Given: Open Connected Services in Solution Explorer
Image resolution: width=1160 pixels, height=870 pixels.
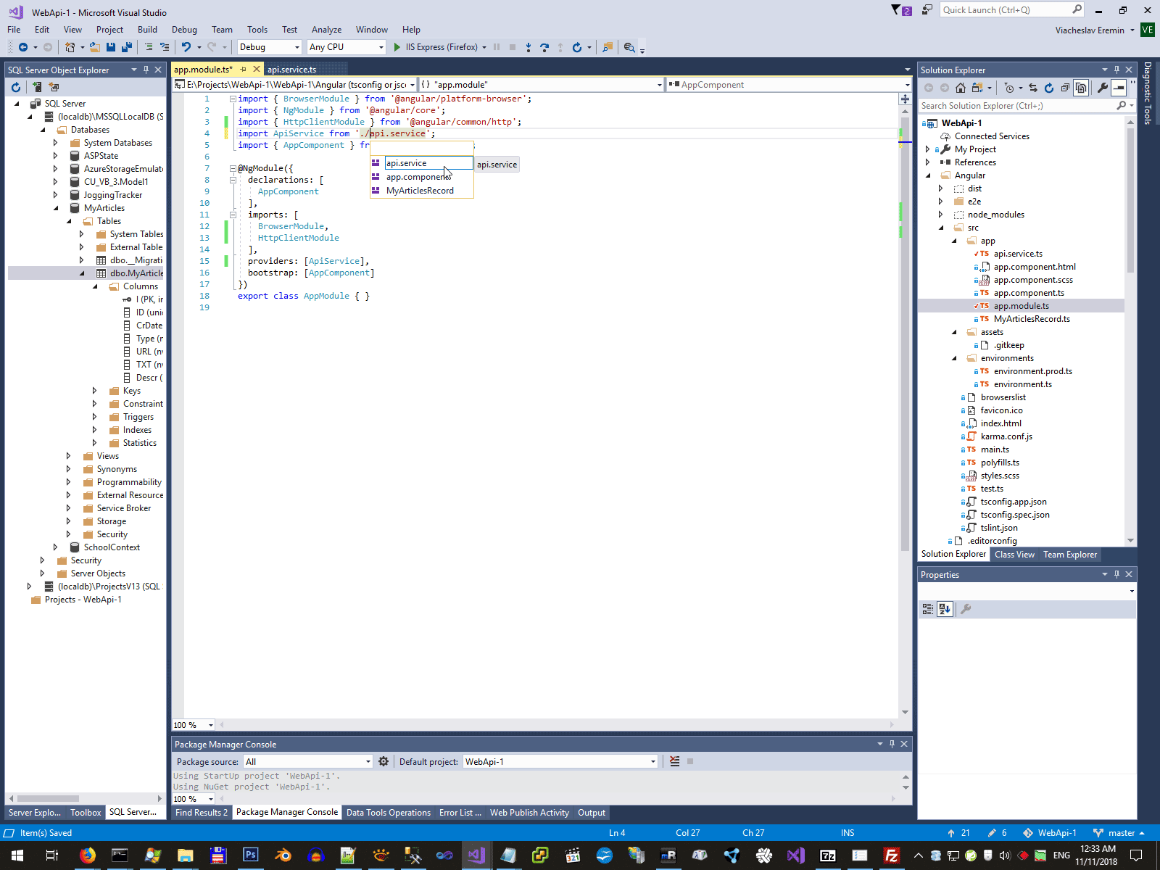Looking at the screenshot, I should [x=992, y=136].
